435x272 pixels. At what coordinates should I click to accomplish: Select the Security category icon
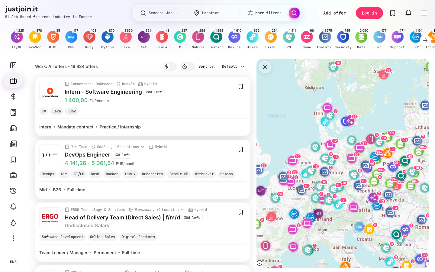tap(343, 37)
